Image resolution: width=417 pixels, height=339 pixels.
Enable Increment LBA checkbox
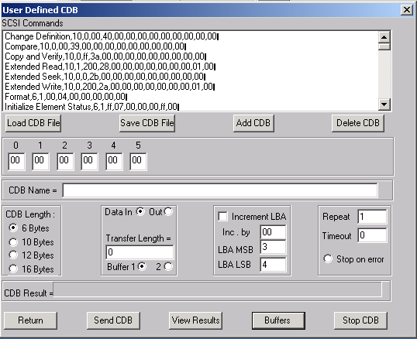pos(222,217)
